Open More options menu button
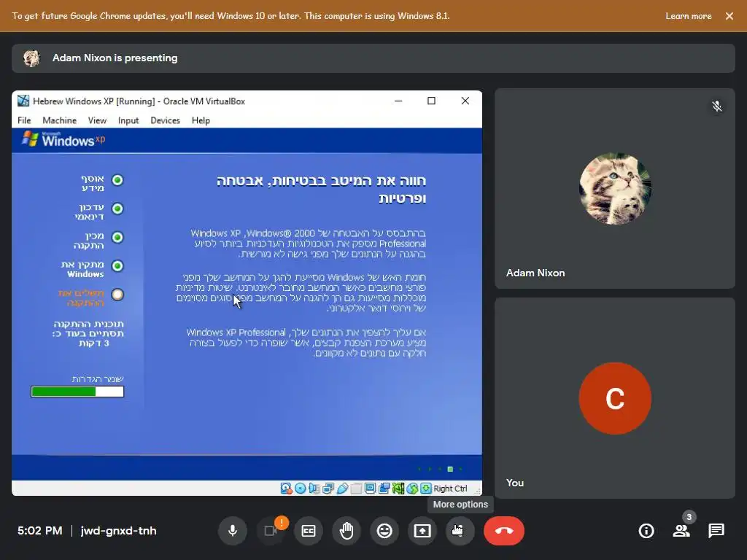The width and height of the screenshot is (747, 560). (460, 531)
